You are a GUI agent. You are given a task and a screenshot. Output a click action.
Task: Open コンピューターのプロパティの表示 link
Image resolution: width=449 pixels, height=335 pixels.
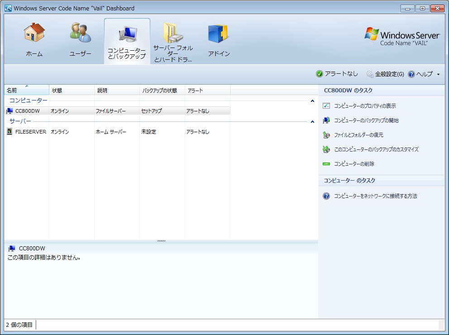point(365,106)
